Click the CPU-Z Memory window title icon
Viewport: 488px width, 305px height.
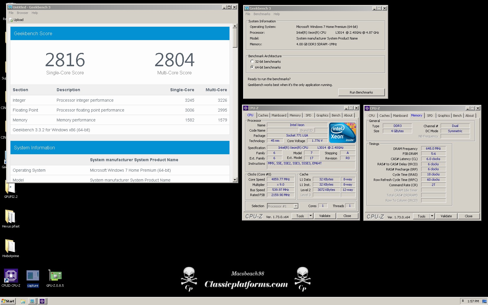click(367, 108)
